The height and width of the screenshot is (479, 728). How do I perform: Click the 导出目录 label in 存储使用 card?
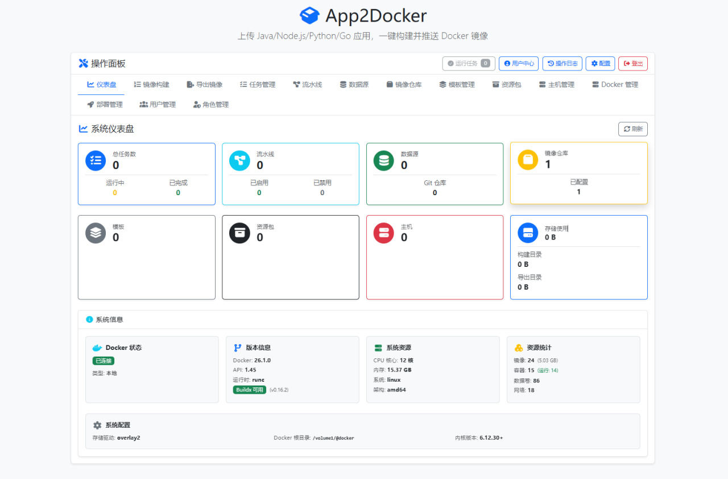tap(530, 277)
